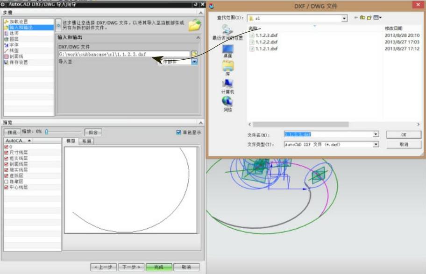Open the Recent Places shortcut icon

227,29
